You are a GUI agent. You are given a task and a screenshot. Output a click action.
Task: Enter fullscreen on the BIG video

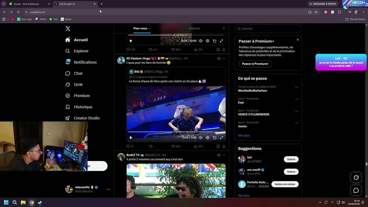coord(221,138)
